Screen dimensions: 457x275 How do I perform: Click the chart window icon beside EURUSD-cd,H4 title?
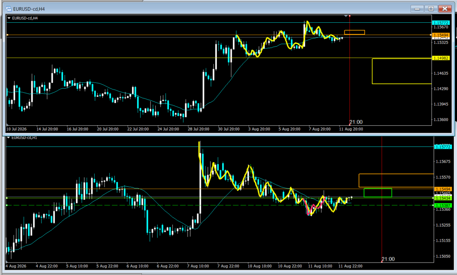[9, 9]
